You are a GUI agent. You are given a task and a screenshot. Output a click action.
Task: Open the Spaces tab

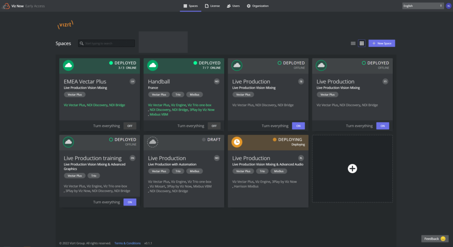(190, 6)
